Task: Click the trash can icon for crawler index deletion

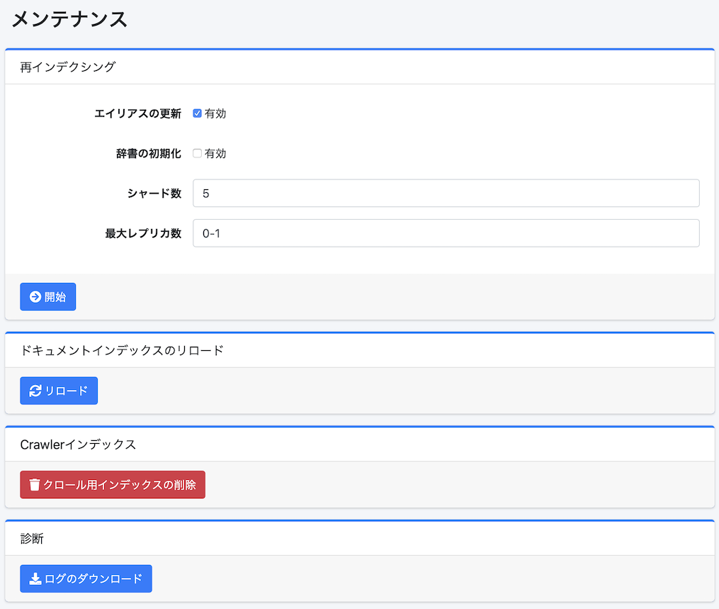Action: pos(35,485)
